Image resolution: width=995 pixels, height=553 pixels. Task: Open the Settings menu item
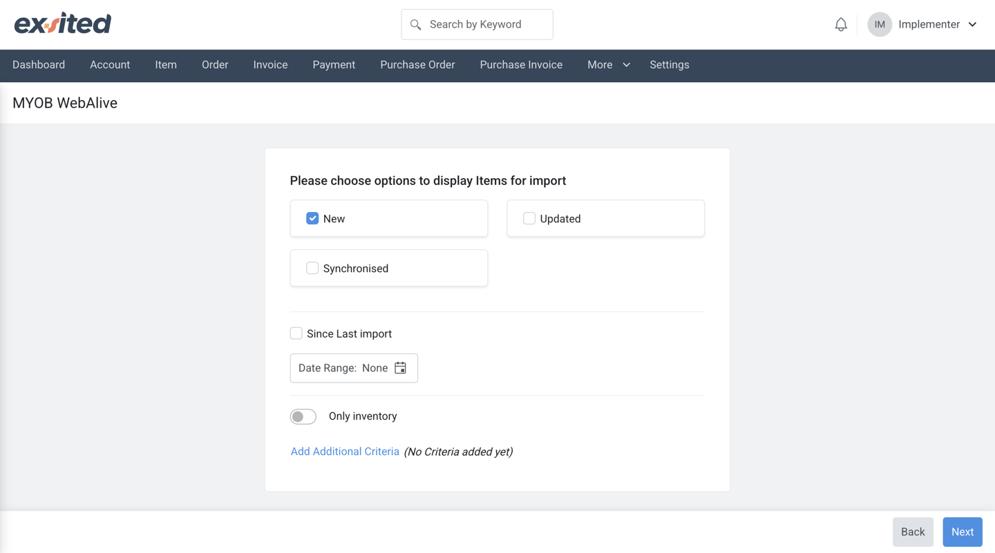click(x=670, y=65)
